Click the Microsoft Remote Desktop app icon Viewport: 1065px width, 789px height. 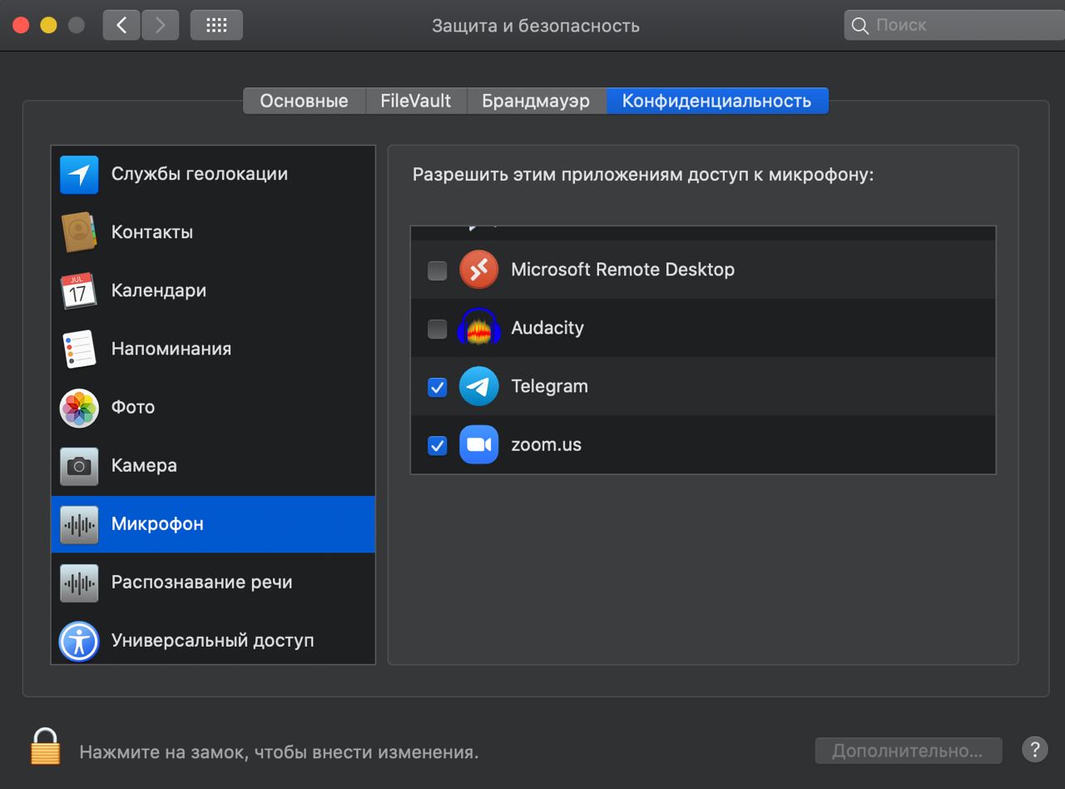(479, 270)
